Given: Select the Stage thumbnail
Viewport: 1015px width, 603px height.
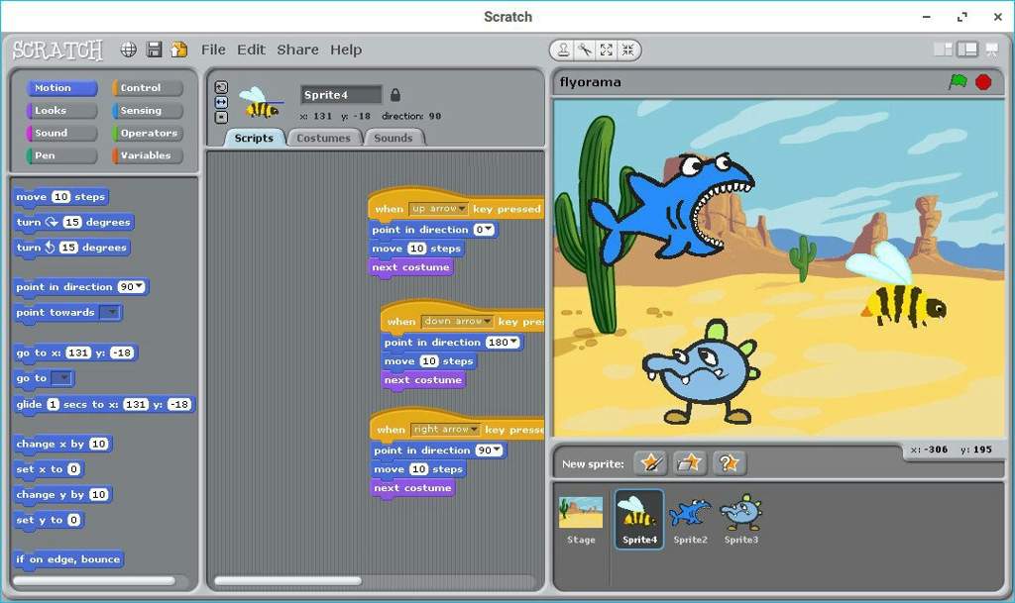Looking at the screenshot, I should [x=581, y=519].
